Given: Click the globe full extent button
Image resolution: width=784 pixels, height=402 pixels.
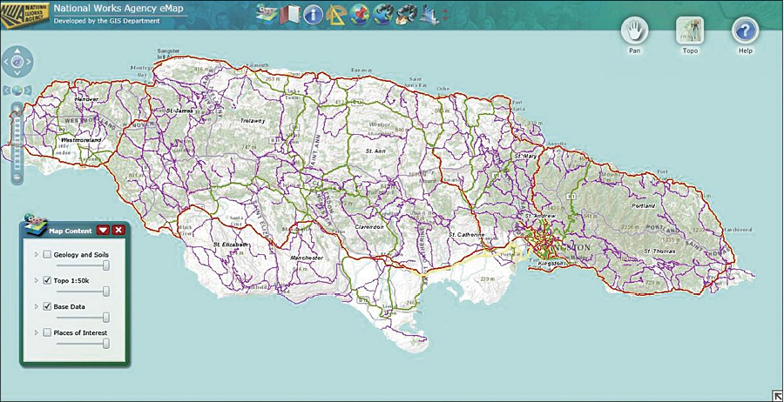Looking at the screenshot, I should coord(17,90).
